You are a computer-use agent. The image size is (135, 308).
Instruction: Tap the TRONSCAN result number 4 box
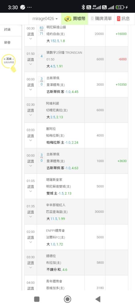point(42,56)
